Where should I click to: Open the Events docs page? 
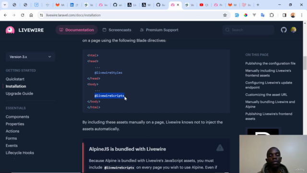coord(12,146)
